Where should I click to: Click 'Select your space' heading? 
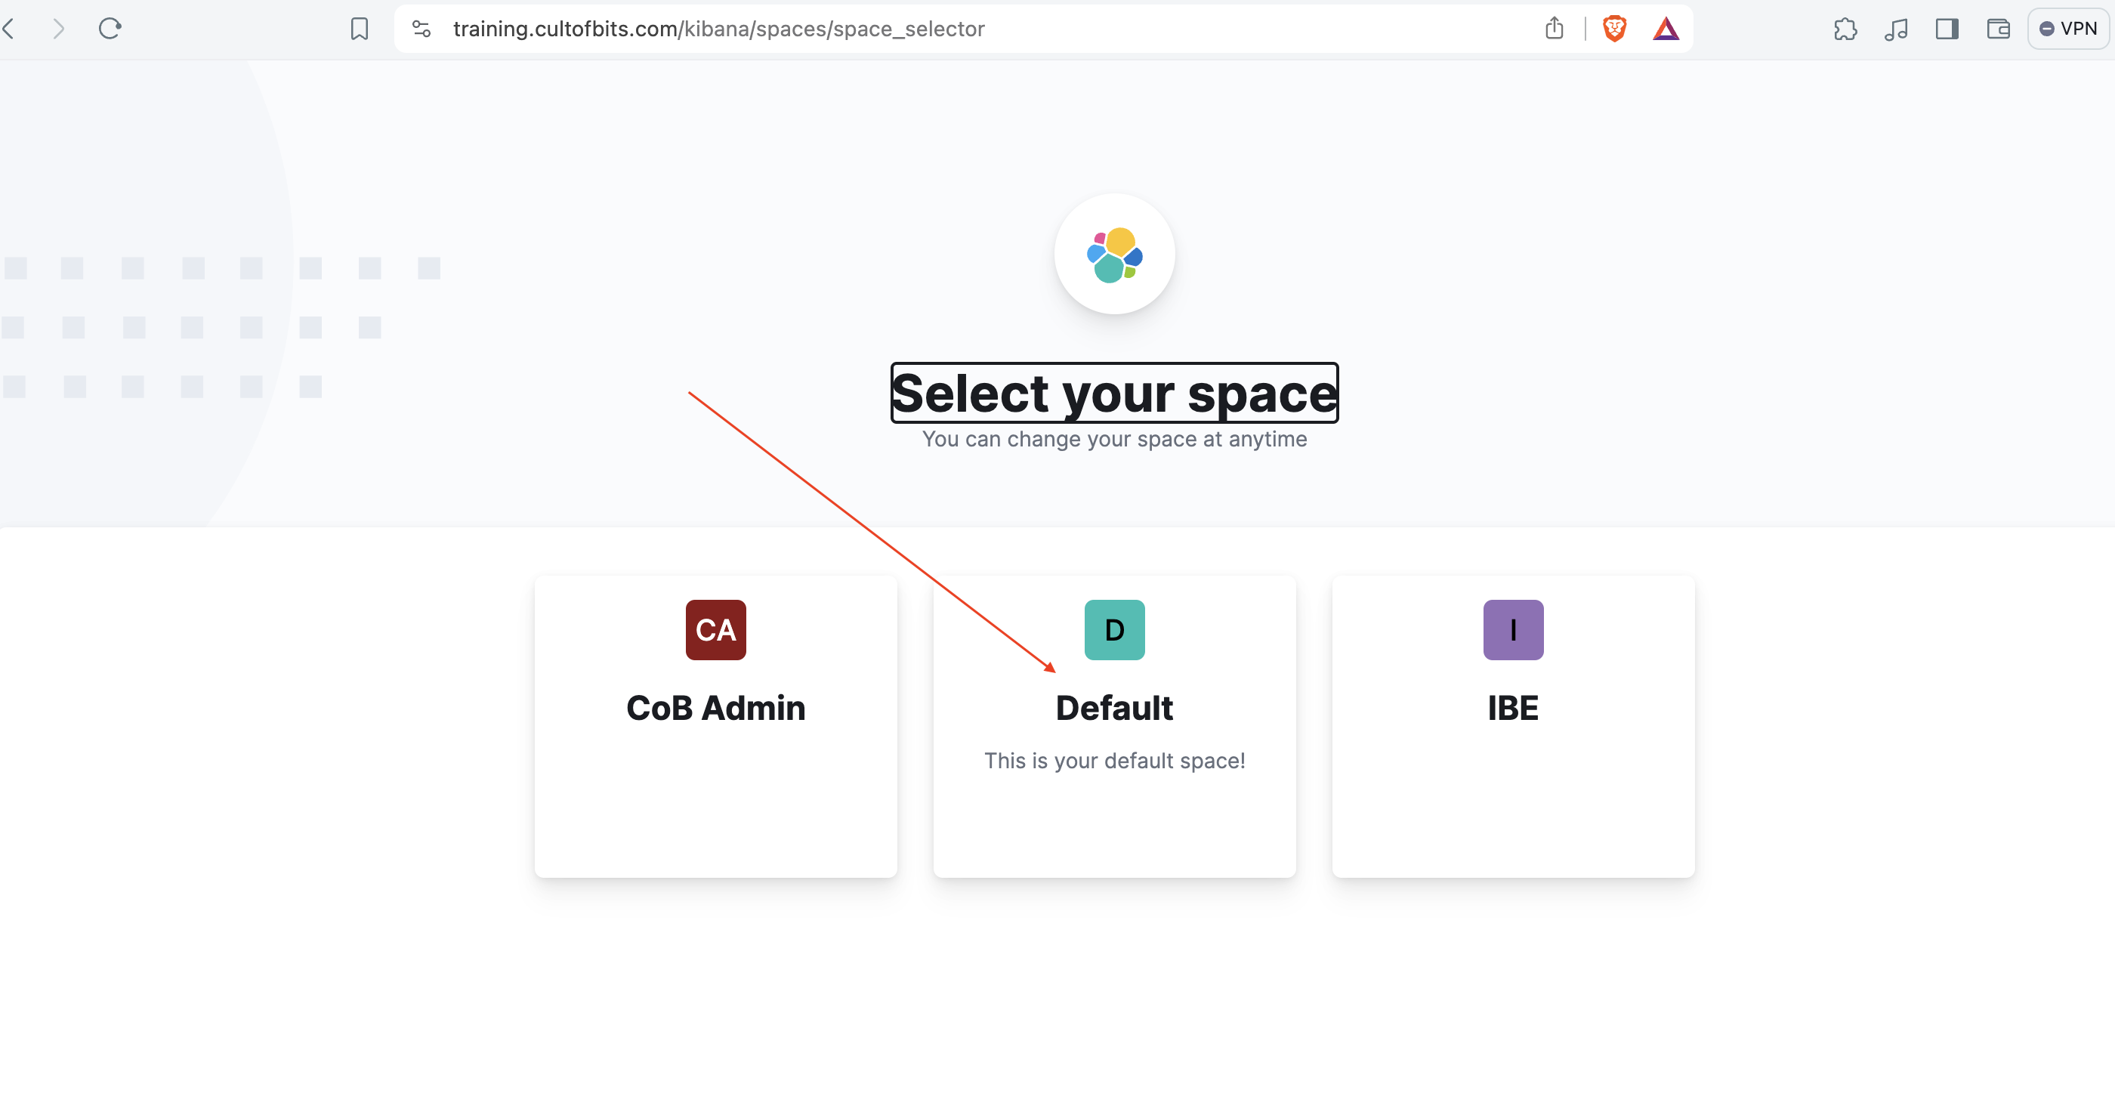1114,393
